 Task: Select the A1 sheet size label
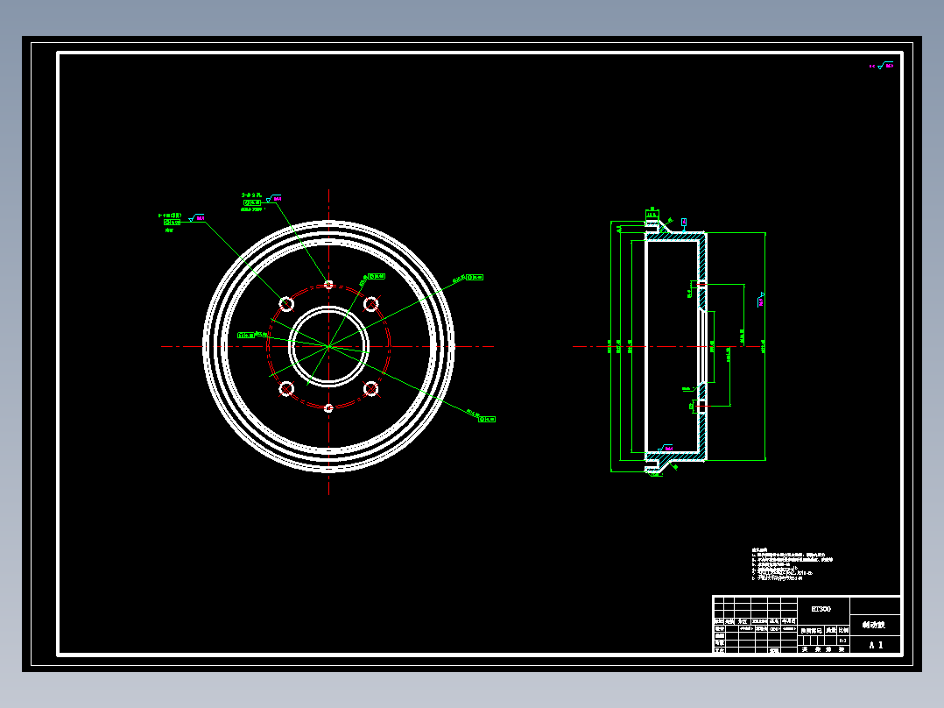[876, 645]
